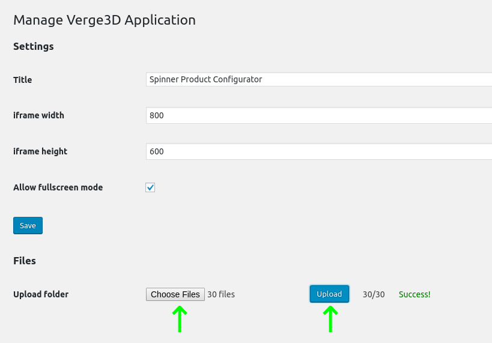Click the blue Upload button
492x343 pixels.
coord(329,294)
